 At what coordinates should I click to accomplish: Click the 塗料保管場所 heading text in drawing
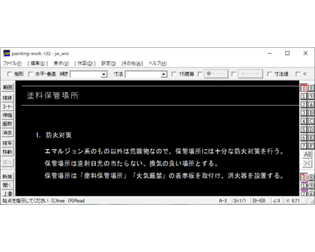[52, 96]
